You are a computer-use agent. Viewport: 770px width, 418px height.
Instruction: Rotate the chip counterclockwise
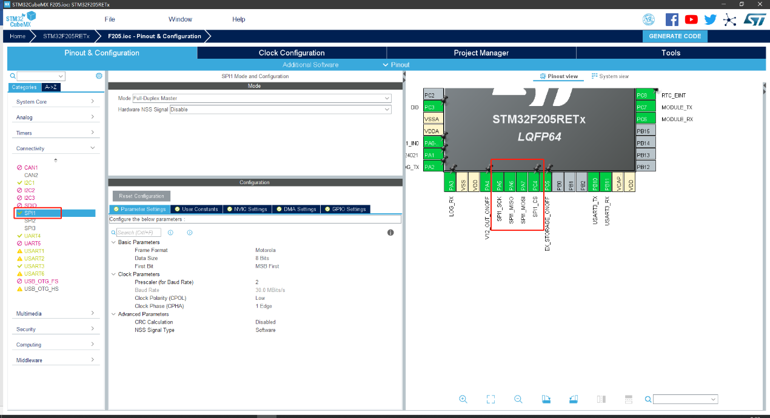(x=574, y=399)
